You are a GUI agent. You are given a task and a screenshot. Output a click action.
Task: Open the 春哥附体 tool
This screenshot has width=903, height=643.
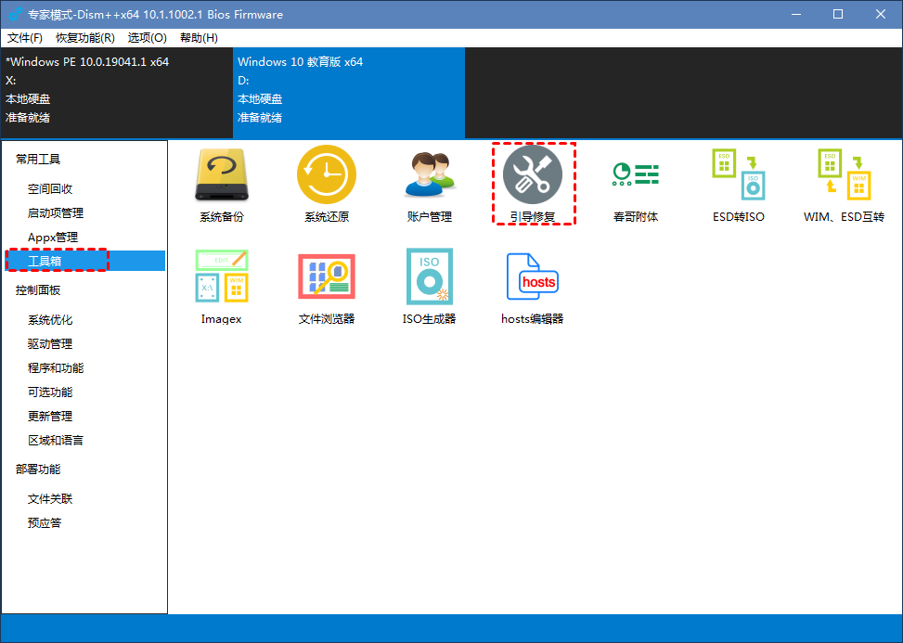636,183
